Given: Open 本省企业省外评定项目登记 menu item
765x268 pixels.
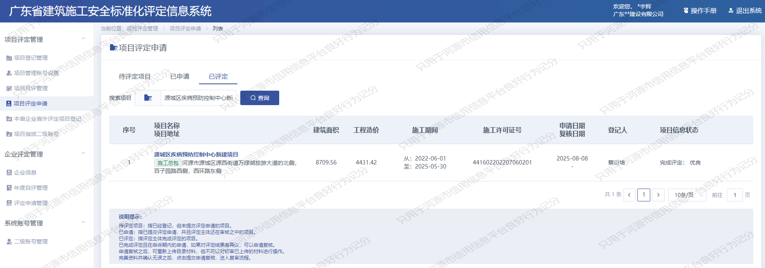Looking at the screenshot, I should click(x=47, y=119).
